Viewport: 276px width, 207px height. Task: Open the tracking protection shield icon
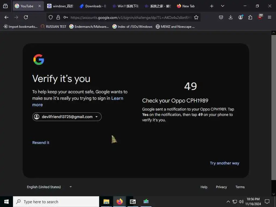51,17
